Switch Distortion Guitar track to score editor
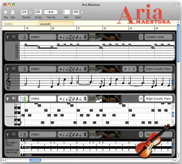The image size is (182, 164). 92,37
